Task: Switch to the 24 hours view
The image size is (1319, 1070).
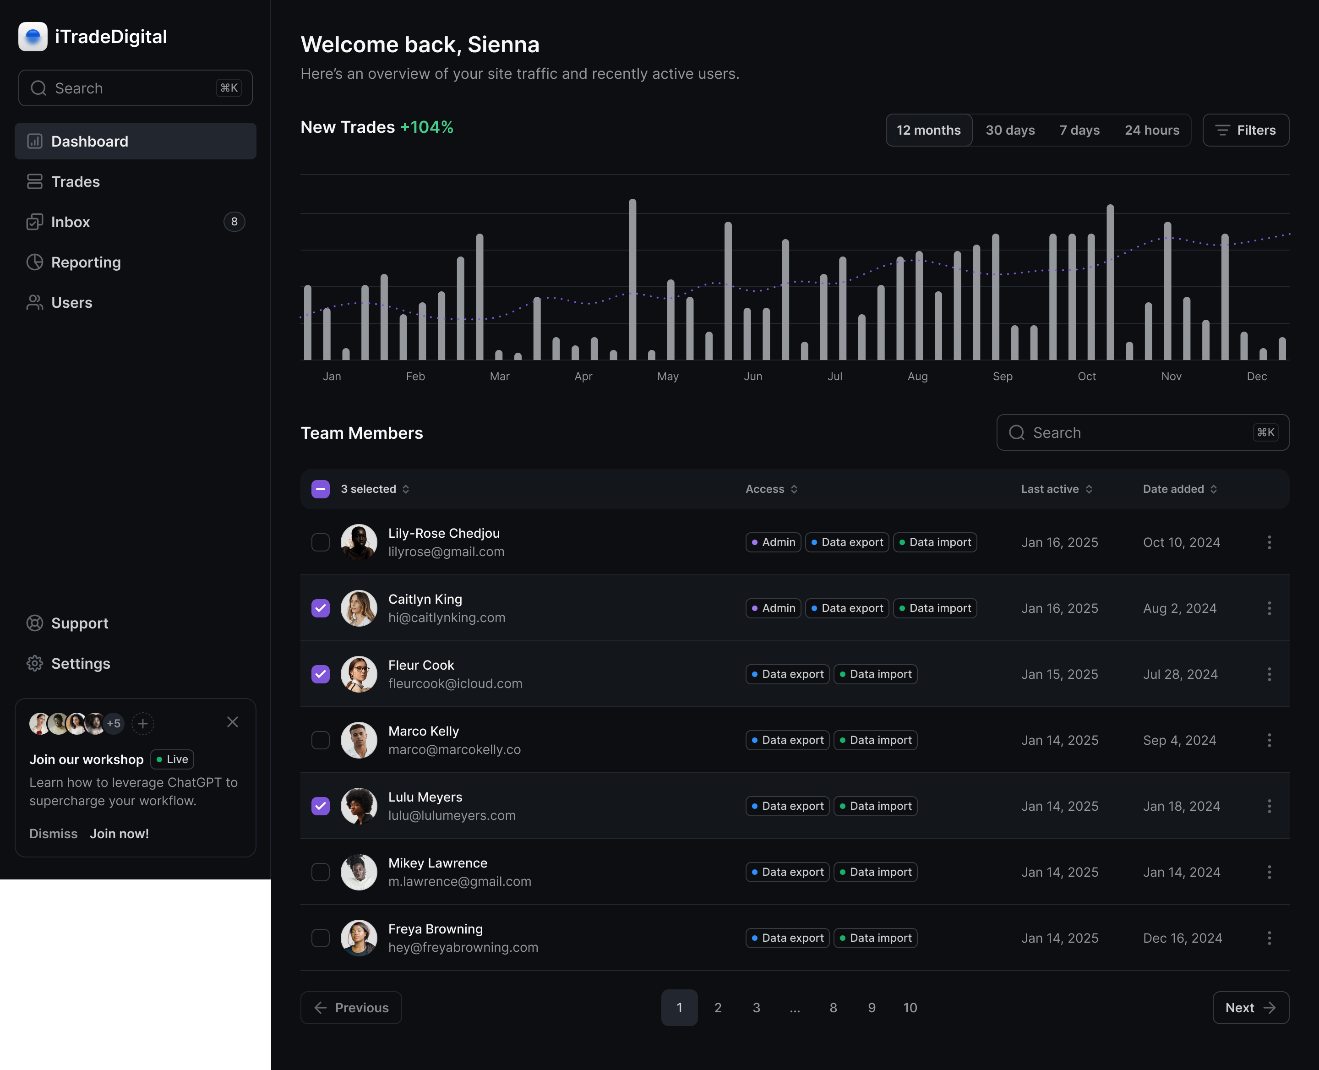Action: 1152,130
